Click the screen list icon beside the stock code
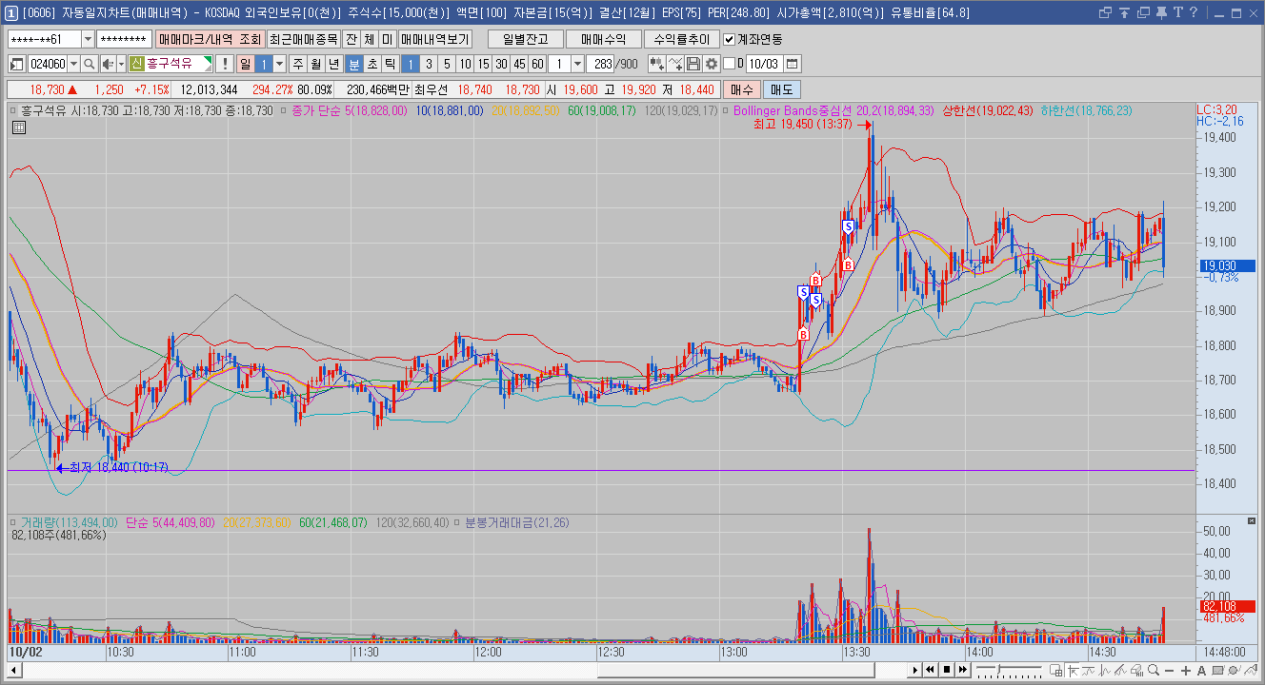1265x685 pixels. (x=17, y=64)
